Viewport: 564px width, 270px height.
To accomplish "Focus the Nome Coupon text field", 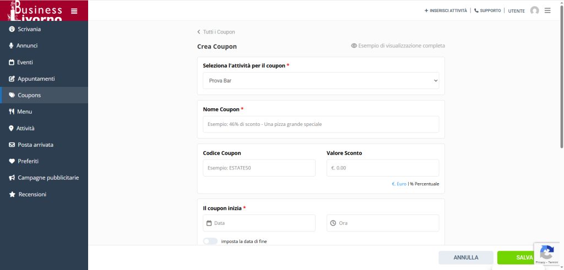I will (x=321, y=124).
